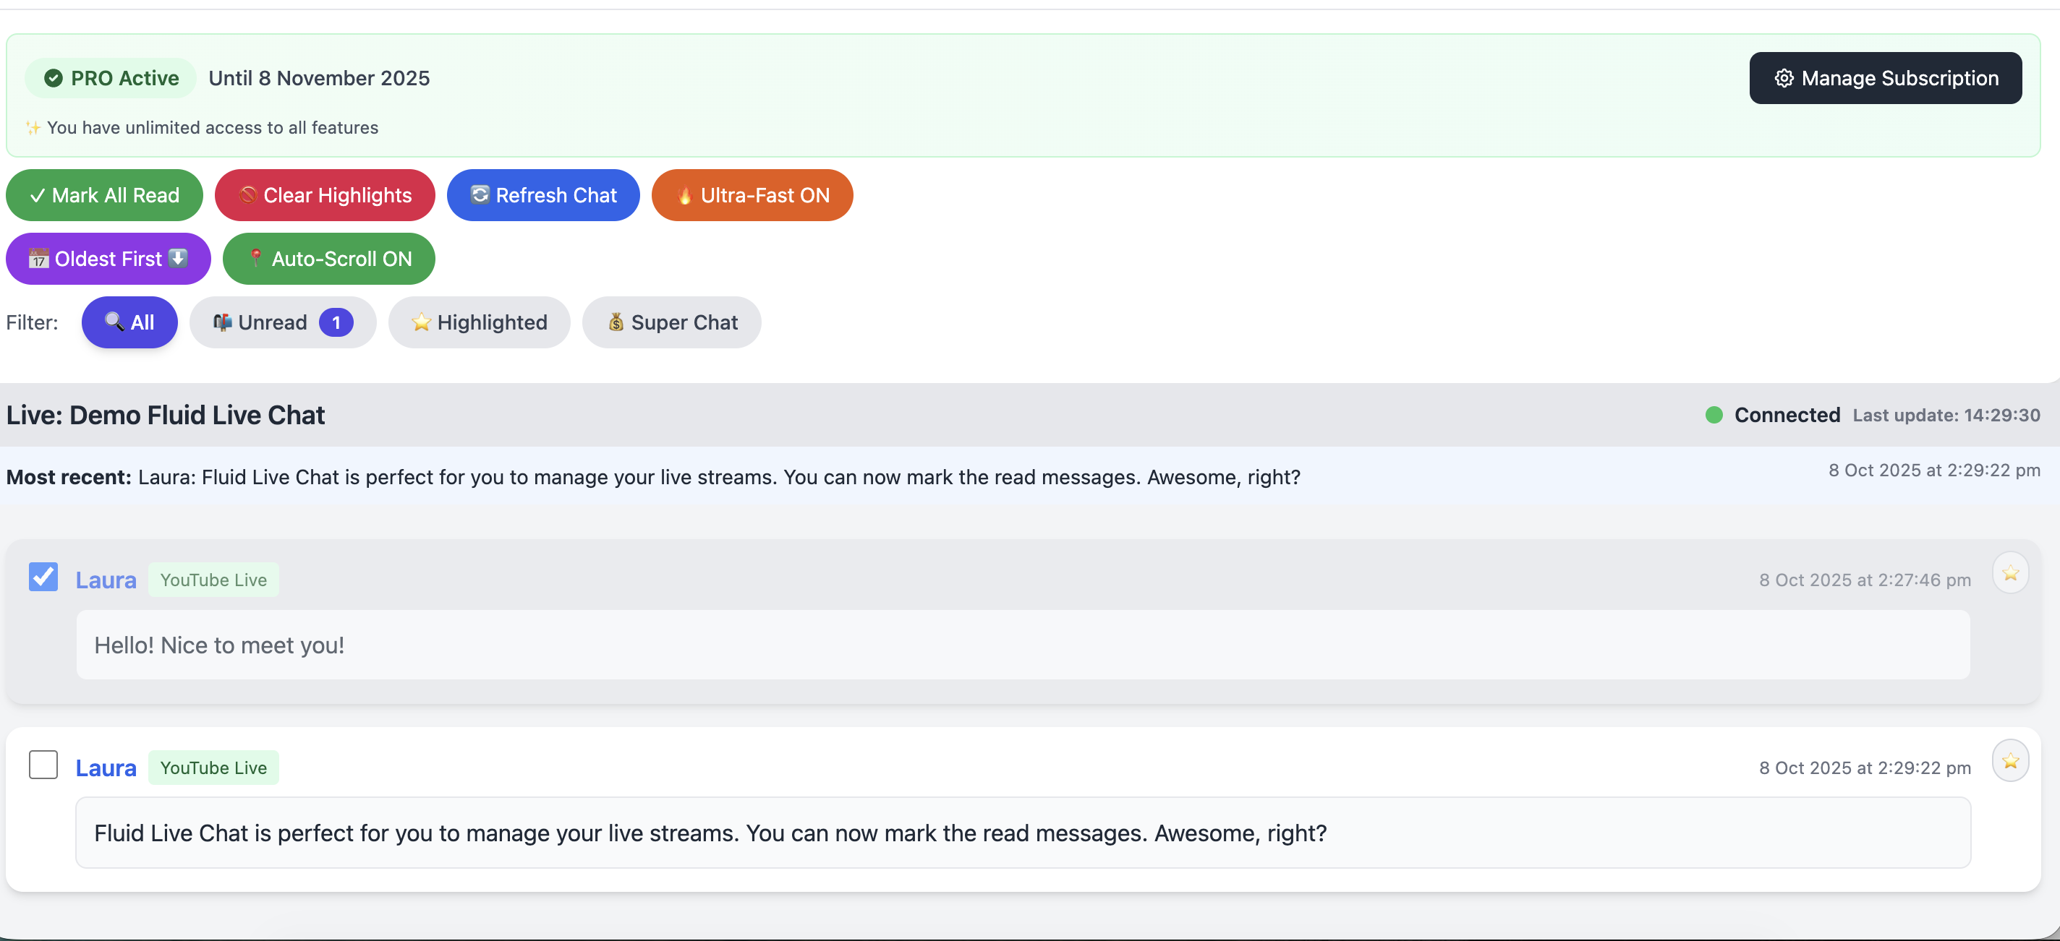2060x941 pixels.
Task: Select the All filter
Action: tap(129, 323)
